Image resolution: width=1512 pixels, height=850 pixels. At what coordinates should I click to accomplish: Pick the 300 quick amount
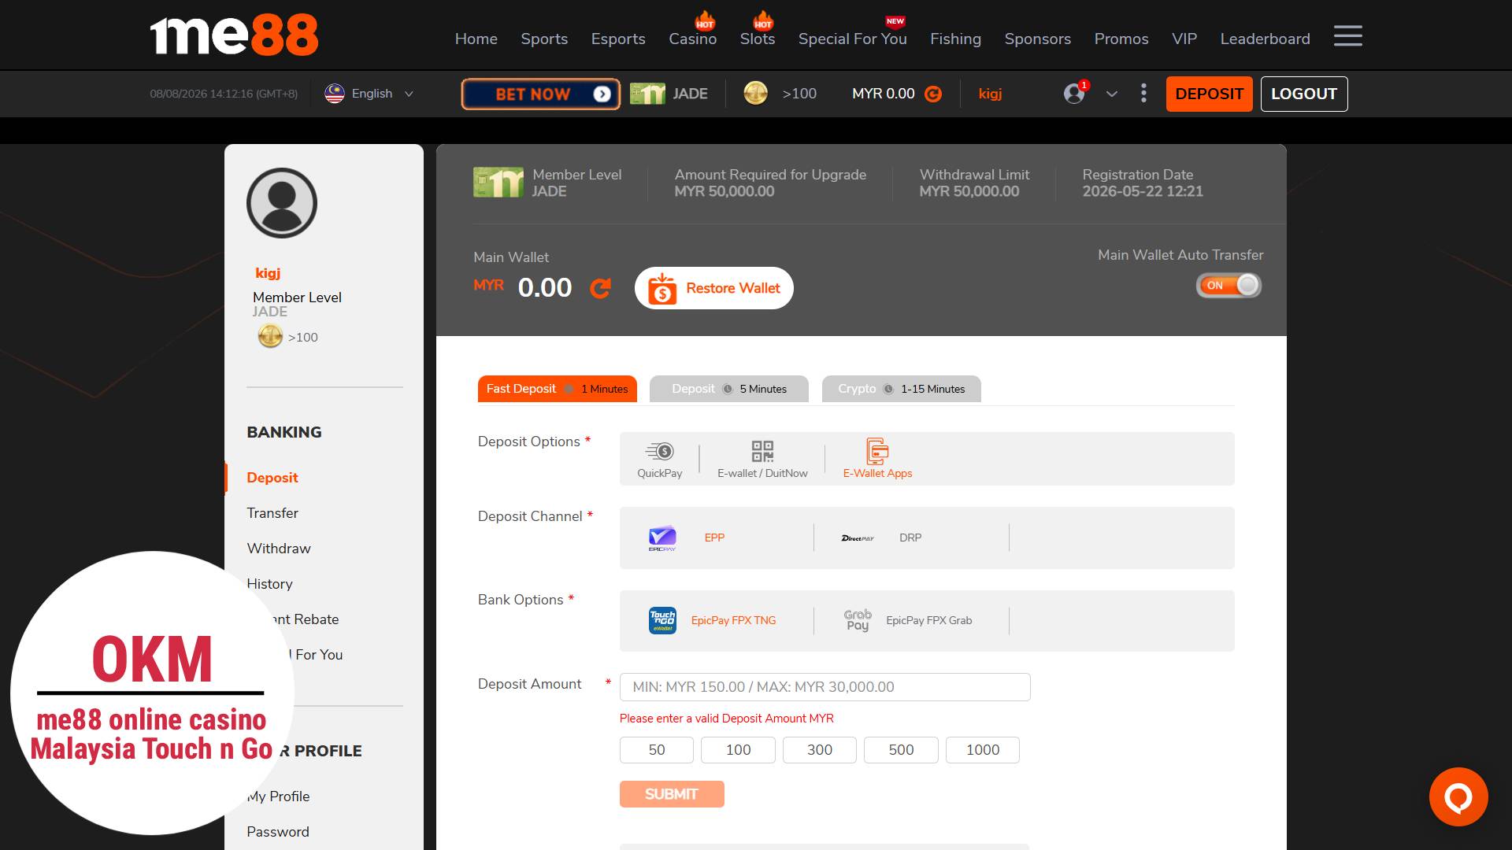819,750
